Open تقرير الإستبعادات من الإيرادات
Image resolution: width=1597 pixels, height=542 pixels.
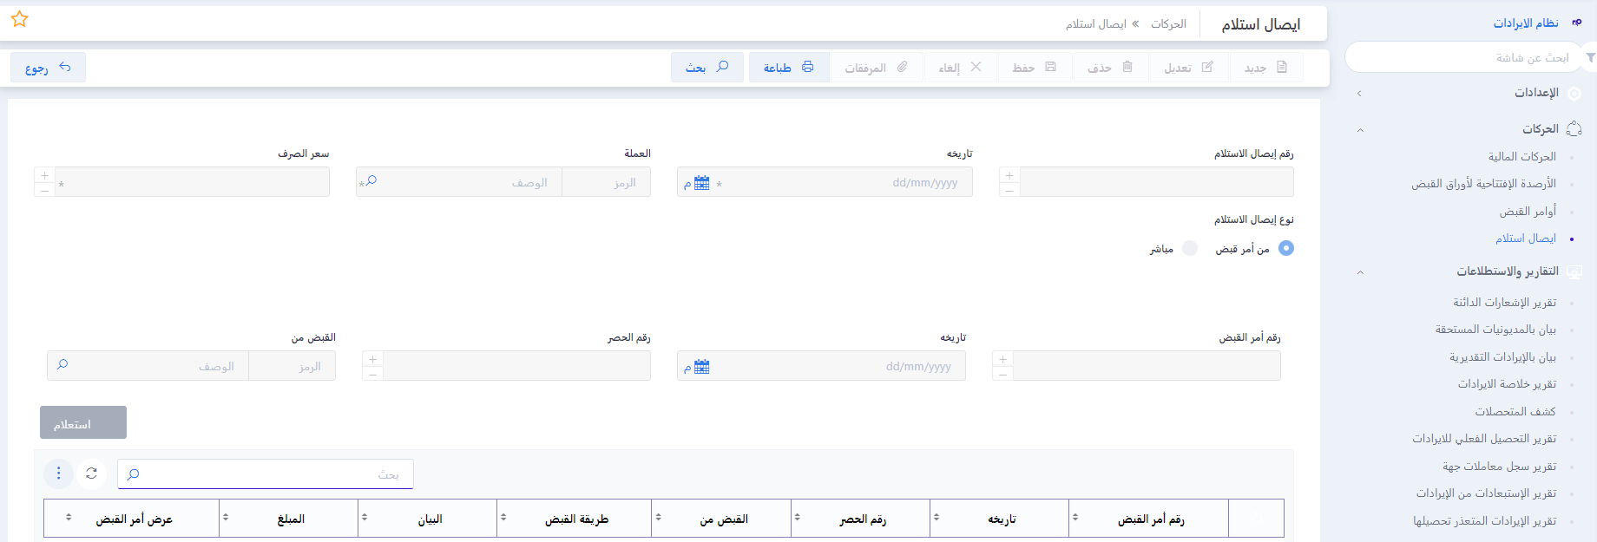click(x=1486, y=493)
